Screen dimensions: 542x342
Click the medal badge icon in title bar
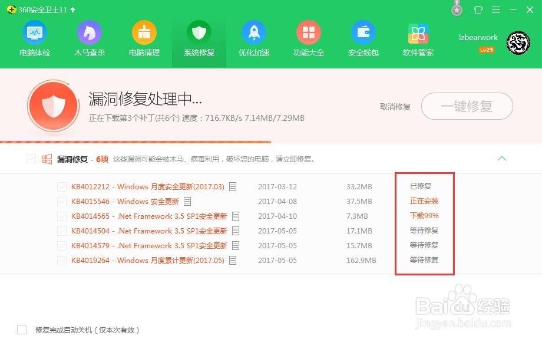tap(457, 8)
